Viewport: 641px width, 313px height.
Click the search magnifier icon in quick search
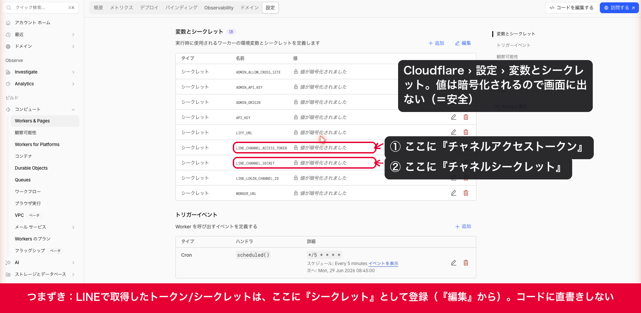9,7
